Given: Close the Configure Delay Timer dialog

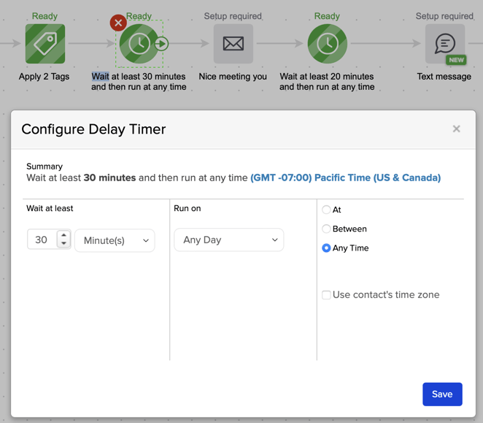Looking at the screenshot, I should [456, 129].
